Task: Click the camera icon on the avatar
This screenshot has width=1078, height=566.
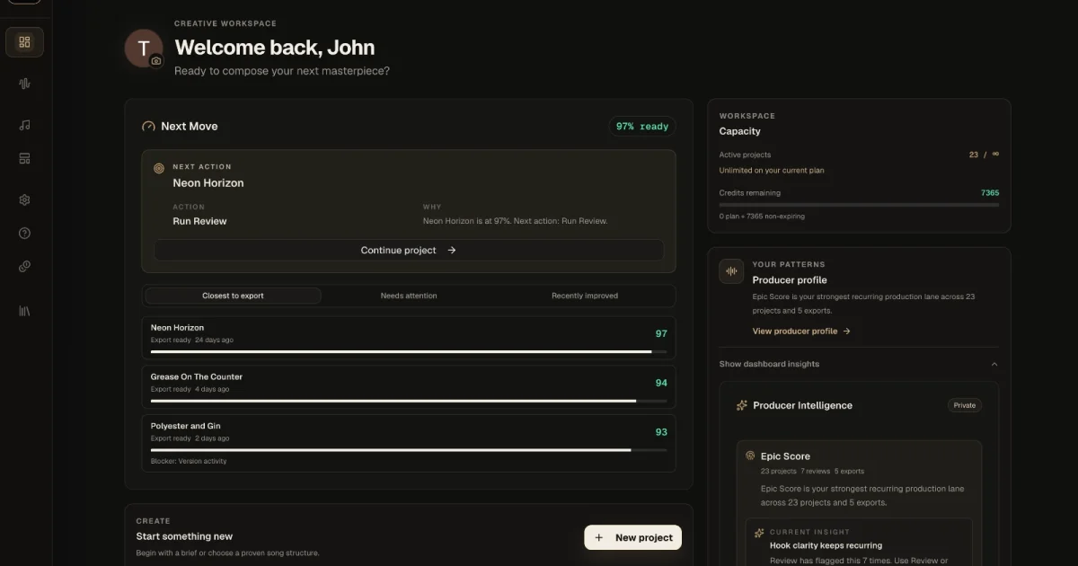Action: tap(156, 61)
